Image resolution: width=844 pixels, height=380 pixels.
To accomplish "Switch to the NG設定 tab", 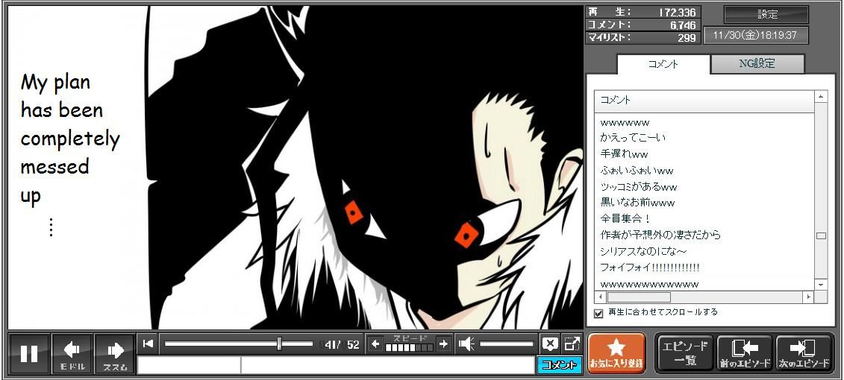I will coord(757,64).
